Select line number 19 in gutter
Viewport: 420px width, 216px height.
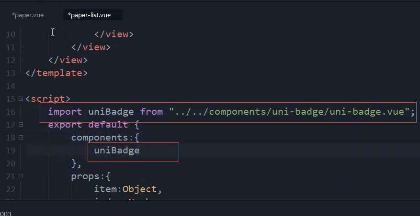tap(10, 151)
